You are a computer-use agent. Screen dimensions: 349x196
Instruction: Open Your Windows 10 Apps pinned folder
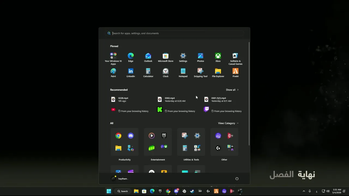point(113,59)
